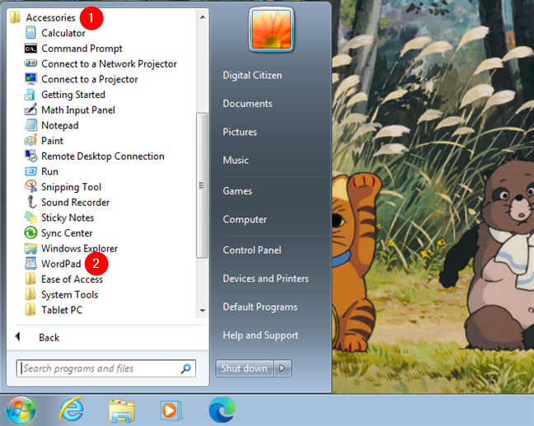
Task: Click the Search programs and files box
Action: pyautogui.click(x=106, y=368)
